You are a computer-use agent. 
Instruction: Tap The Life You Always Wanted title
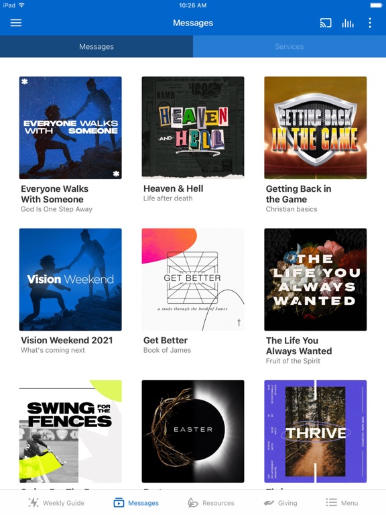tap(299, 345)
